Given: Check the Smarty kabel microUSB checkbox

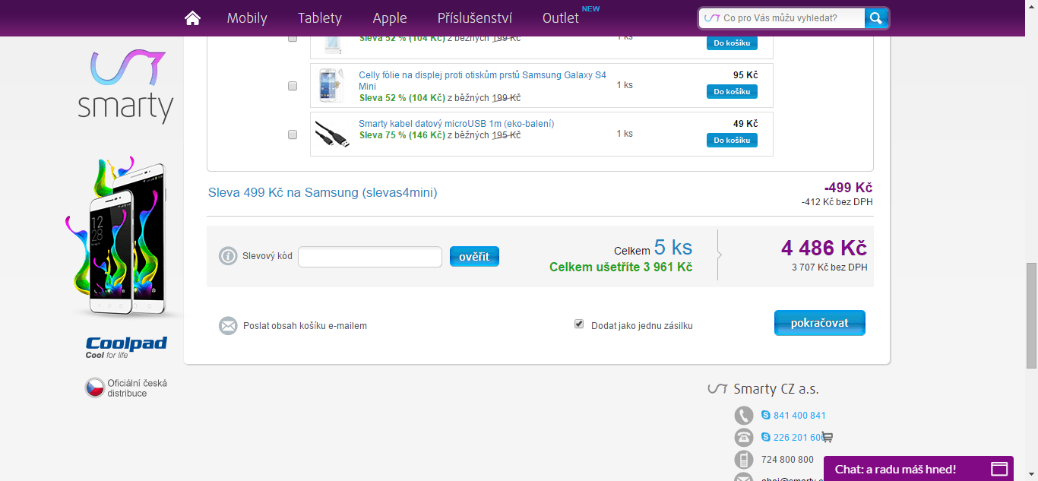Looking at the screenshot, I should point(293,134).
